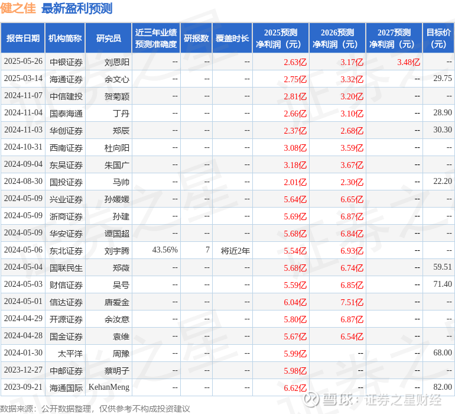
Task: Click the 5.69亿 forecast value
Action: (295, 216)
